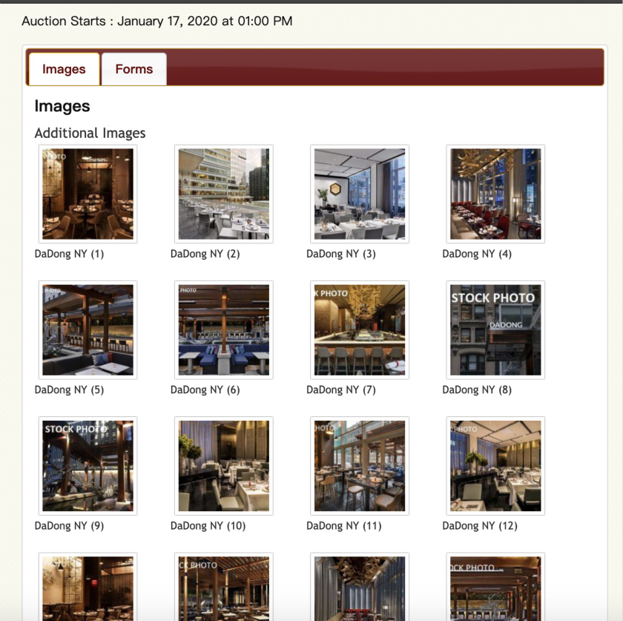Screen dimensions: 623x621
Task: Switch to the Forms tab
Action: [x=134, y=69]
